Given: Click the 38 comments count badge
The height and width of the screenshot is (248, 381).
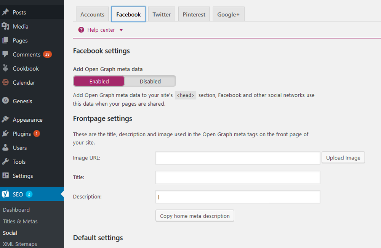Looking at the screenshot, I should 47,54.
